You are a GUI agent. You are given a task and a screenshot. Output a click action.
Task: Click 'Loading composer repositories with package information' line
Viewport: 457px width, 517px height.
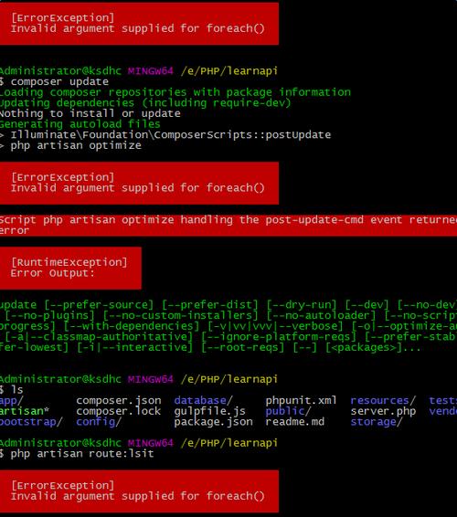[x=175, y=92]
